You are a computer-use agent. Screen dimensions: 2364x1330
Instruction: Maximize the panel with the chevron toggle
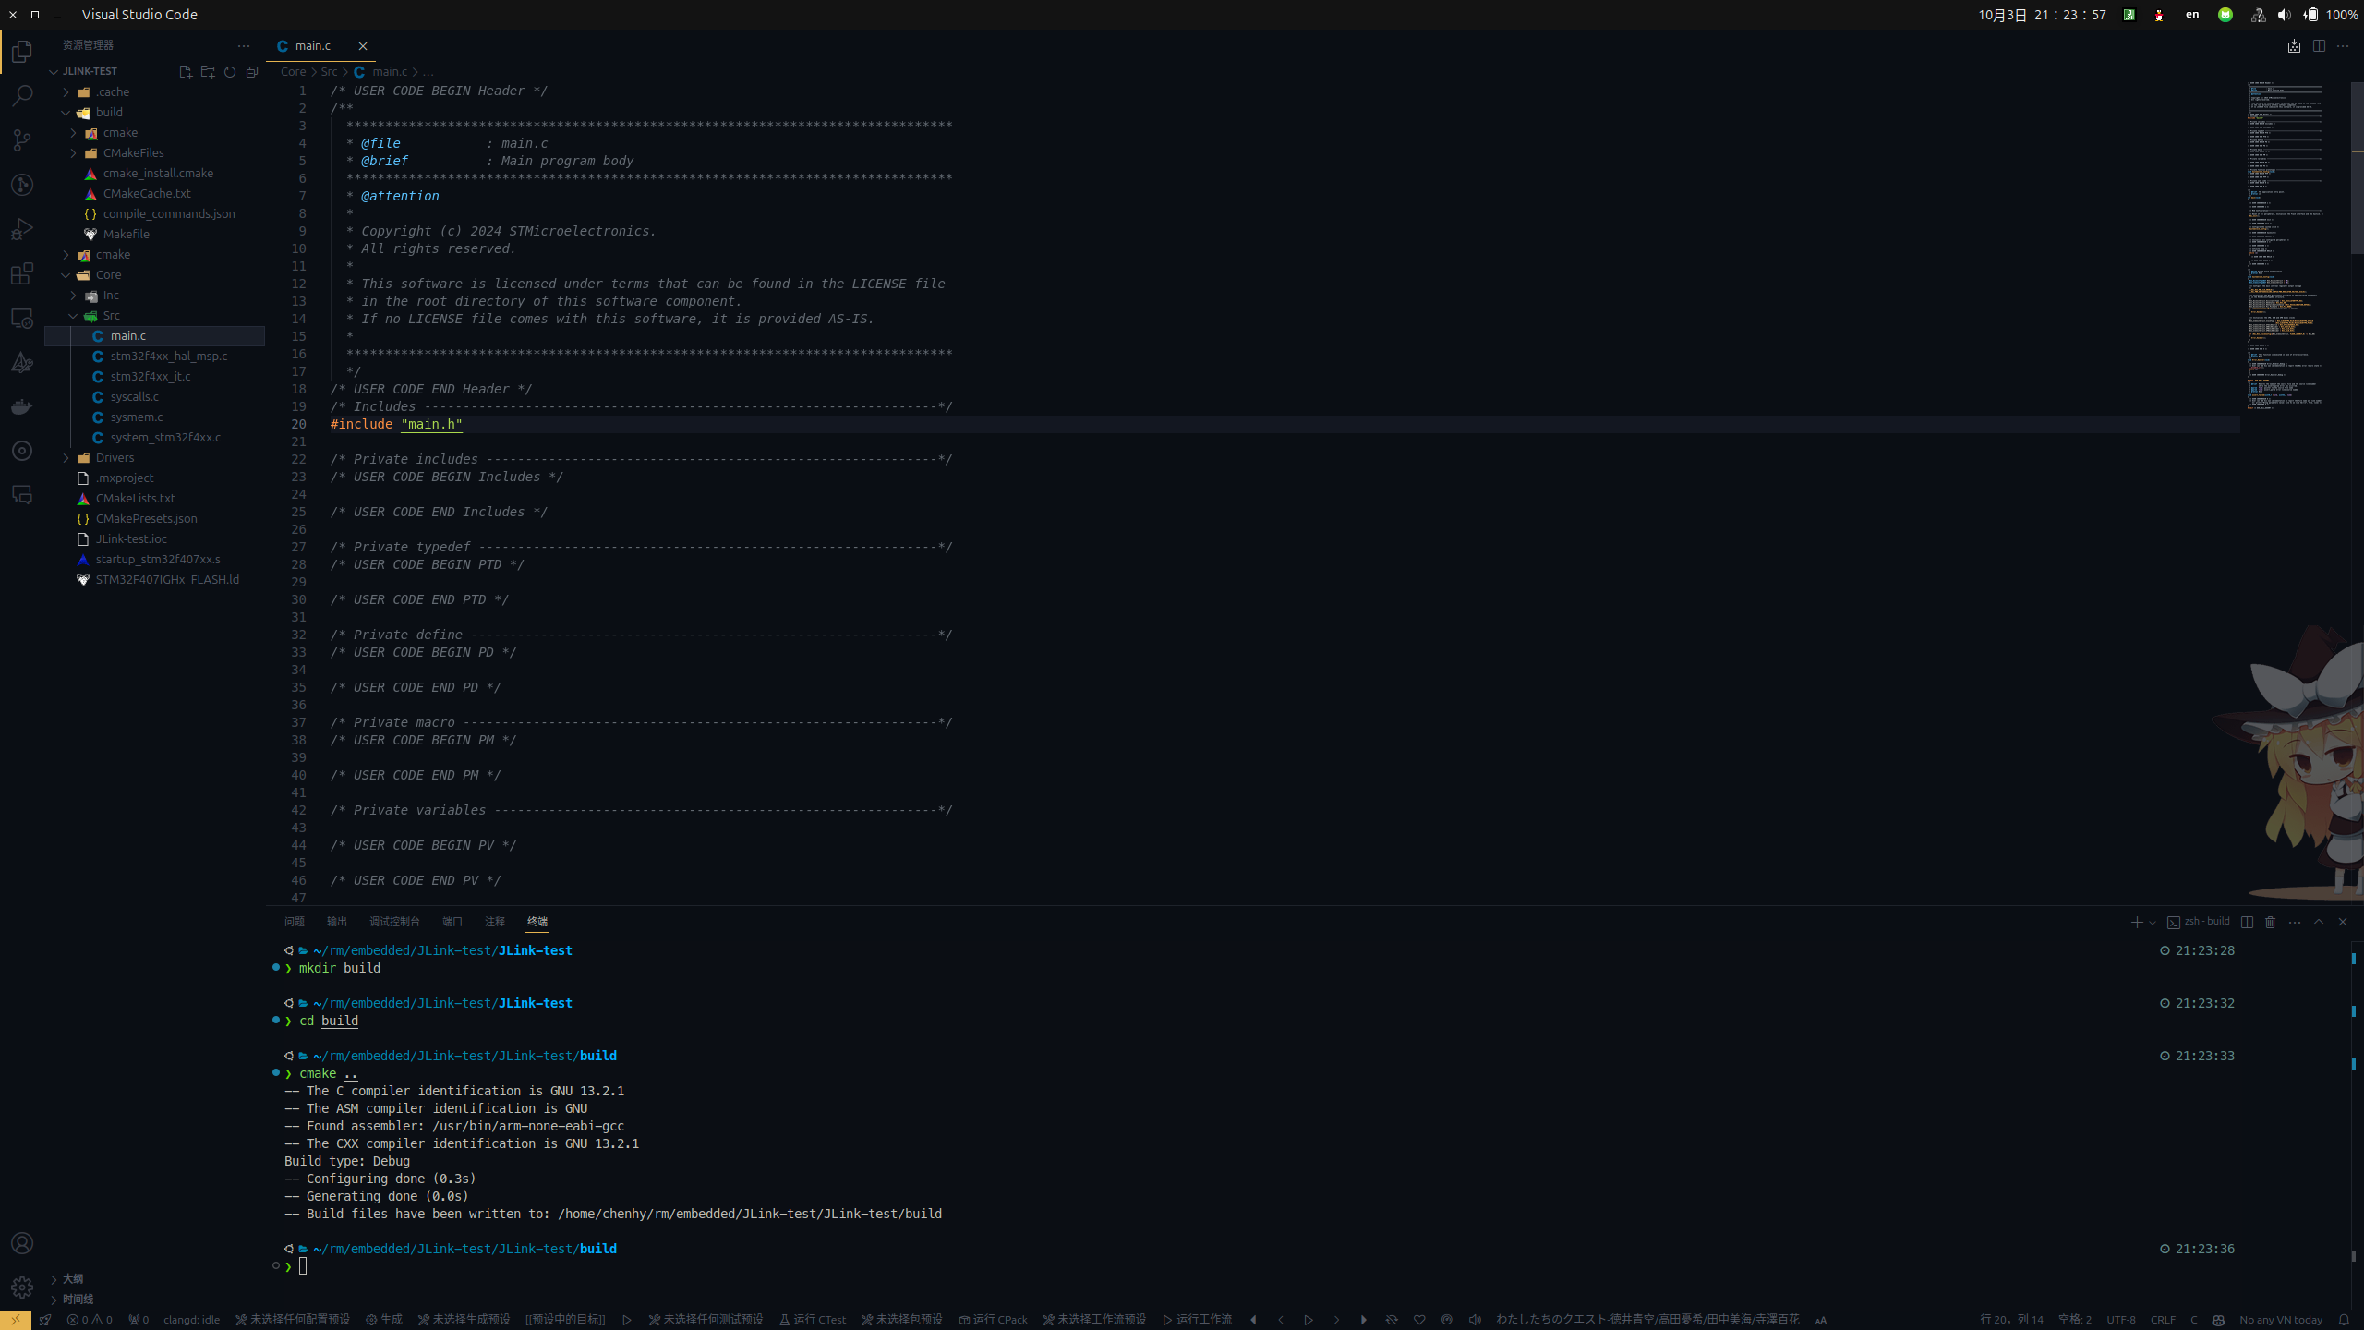coord(2319,922)
